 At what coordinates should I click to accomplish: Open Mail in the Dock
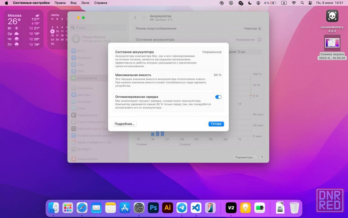[x=96, y=208]
